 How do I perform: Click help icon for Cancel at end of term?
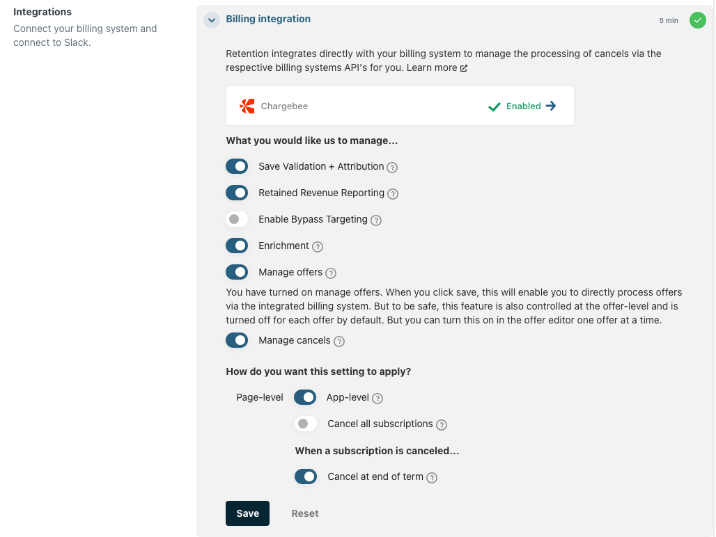click(x=432, y=477)
